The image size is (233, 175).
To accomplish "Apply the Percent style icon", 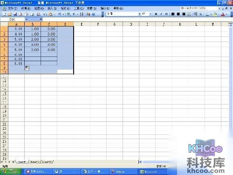I will [x=201, y=14].
